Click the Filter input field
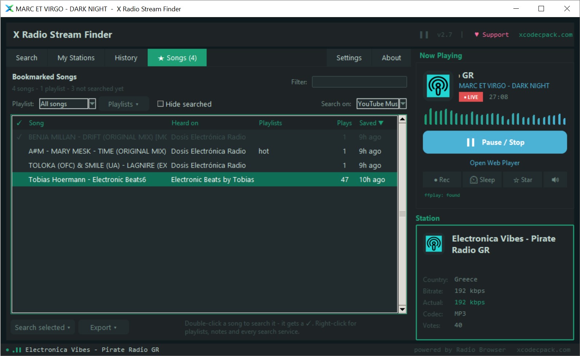The height and width of the screenshot is (356, 580). (x=359, y=82)
